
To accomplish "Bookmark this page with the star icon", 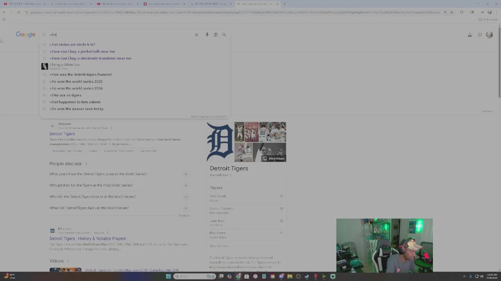I will click(x=452, y=12).
